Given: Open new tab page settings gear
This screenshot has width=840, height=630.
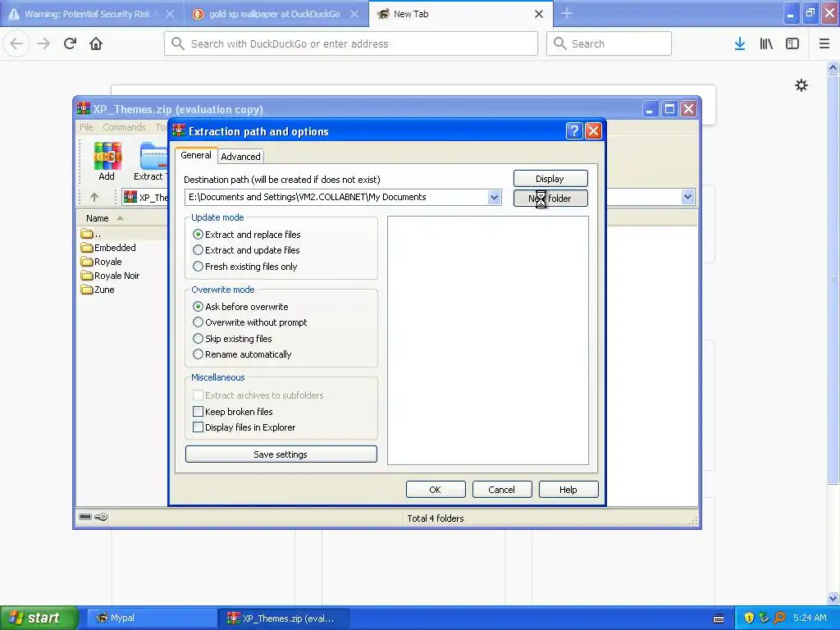Looking at the screenshot, I should (801, 85).
